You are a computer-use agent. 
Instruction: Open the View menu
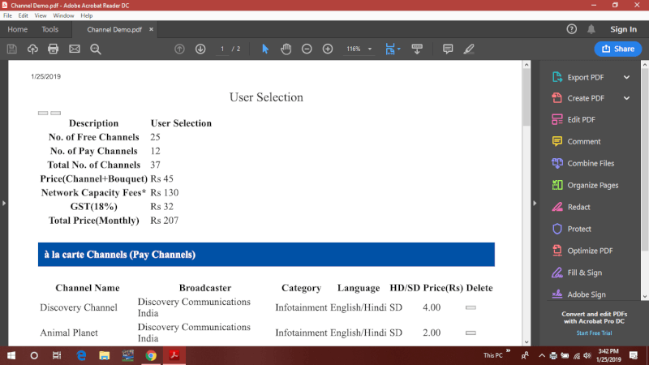click(x=40, y=15)
